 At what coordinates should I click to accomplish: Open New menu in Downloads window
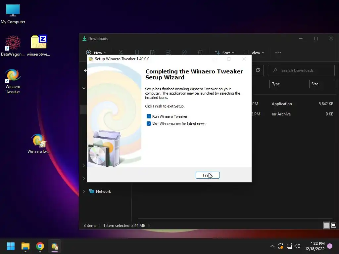[x=96, y=53]
